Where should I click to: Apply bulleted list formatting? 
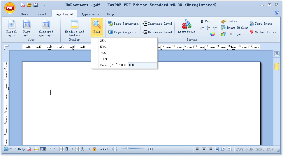tap(208, 28)
